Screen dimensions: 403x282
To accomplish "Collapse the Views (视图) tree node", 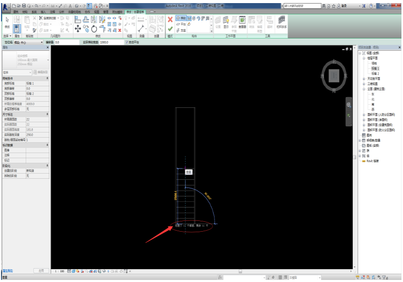I will (360, 53).
